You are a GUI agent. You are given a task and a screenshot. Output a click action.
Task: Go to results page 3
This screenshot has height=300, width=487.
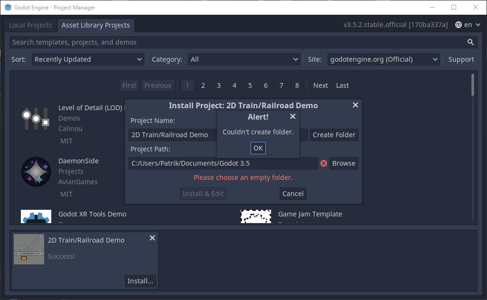219,85
